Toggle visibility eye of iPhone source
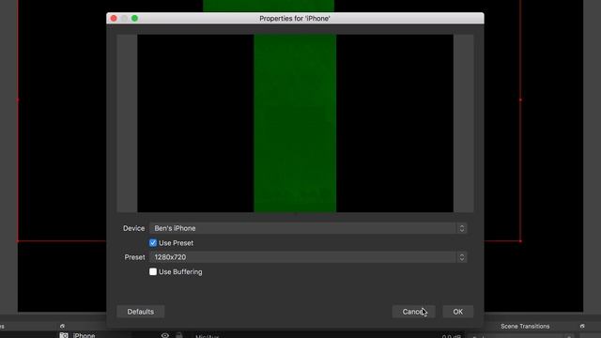This screenshot has height=338, width=601. 165,335
